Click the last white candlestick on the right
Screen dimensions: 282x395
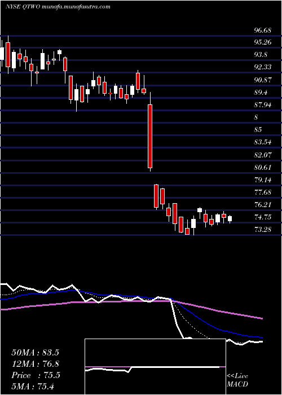(x=230, y=219)
